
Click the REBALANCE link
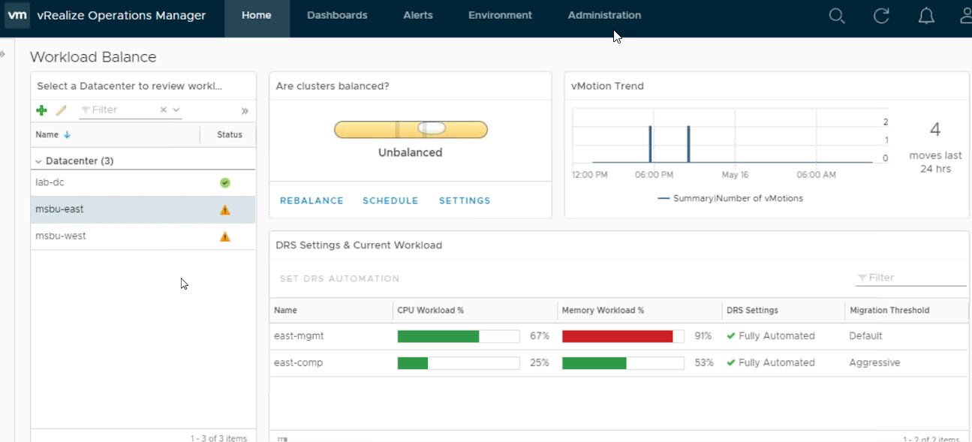coord(311,201)
